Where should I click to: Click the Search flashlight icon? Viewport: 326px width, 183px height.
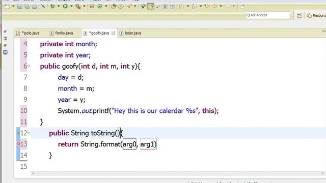(x=129, y=7)
